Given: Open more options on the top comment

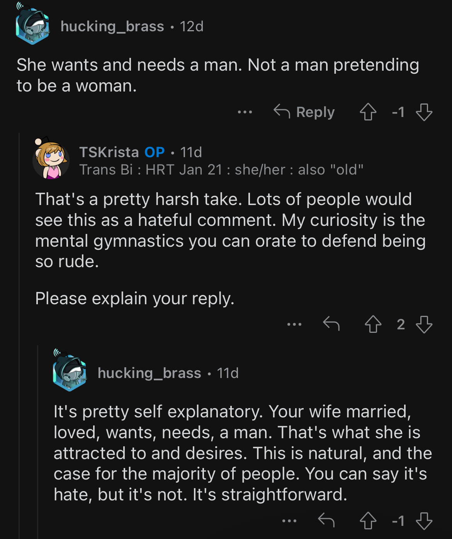Looking at the screenshot, I should tap(245, 112).
